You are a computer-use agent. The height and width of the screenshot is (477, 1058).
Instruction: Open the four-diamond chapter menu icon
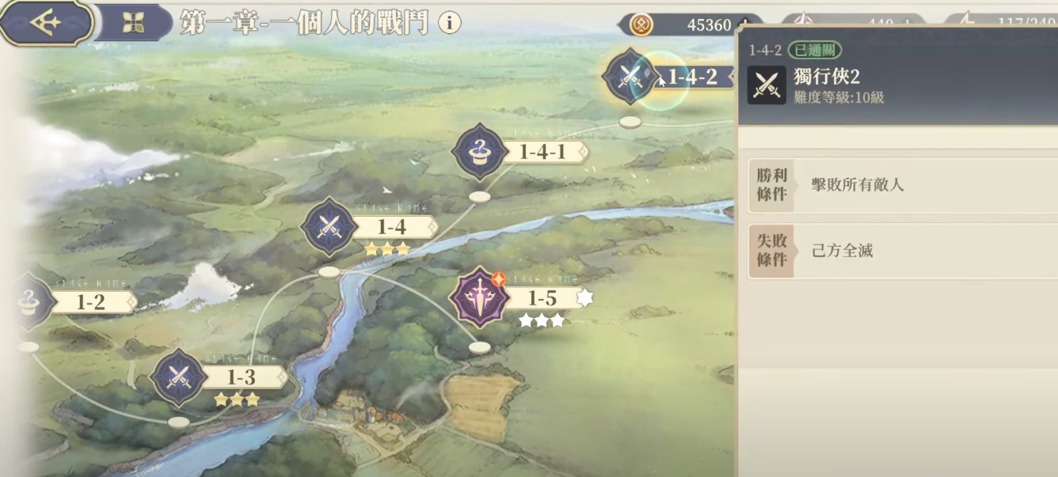133,23
